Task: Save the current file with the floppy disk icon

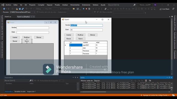Action: click(20, 9)
